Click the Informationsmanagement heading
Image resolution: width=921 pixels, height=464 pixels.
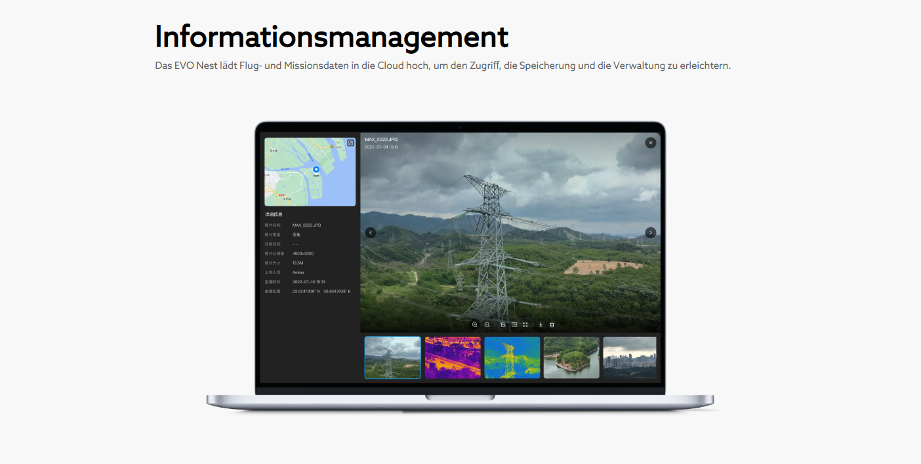point(332,37)
